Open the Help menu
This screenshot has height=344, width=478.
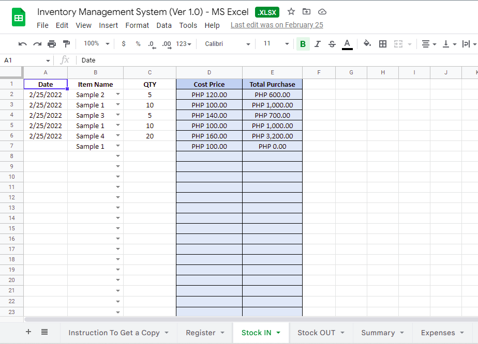click(x=212, y=25)
